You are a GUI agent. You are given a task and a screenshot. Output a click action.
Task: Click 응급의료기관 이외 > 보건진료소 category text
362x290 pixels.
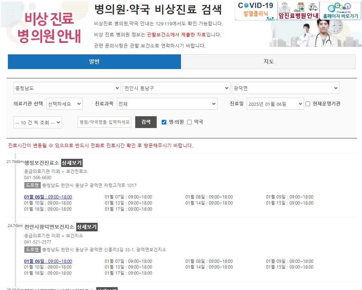click(x=56, y=171)
